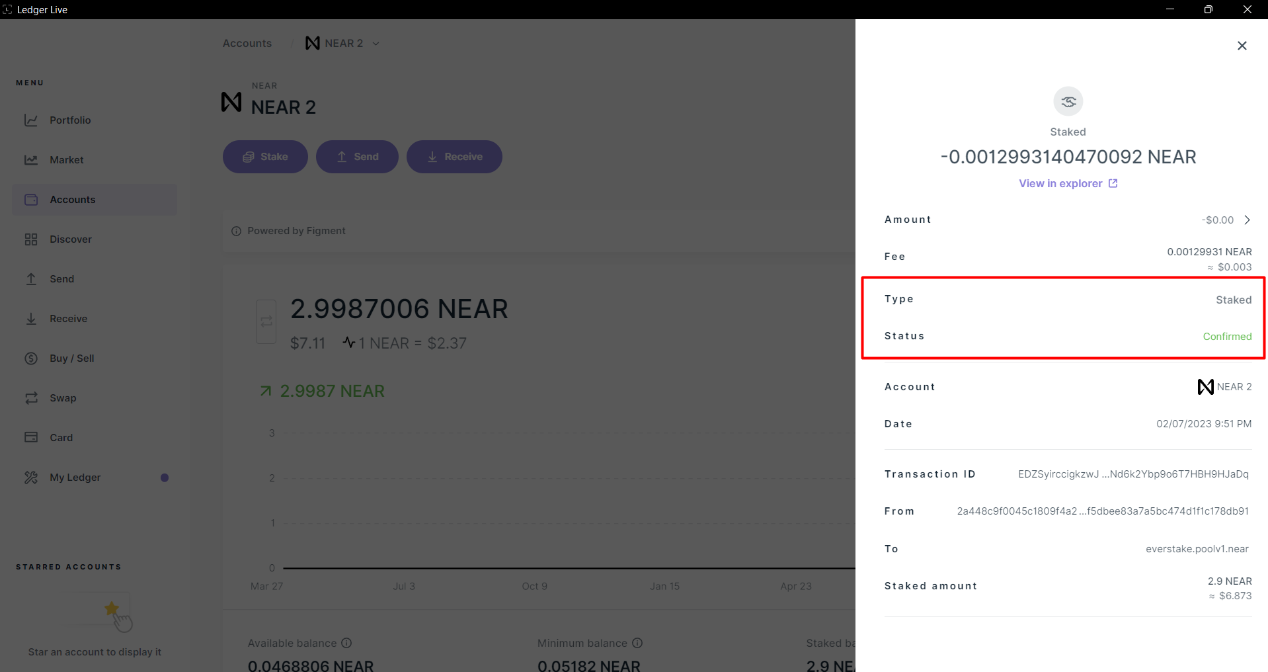Screen dimensions: 1268x672
Task: Open View in explorer link
Action: click(x=1060, y=183)
